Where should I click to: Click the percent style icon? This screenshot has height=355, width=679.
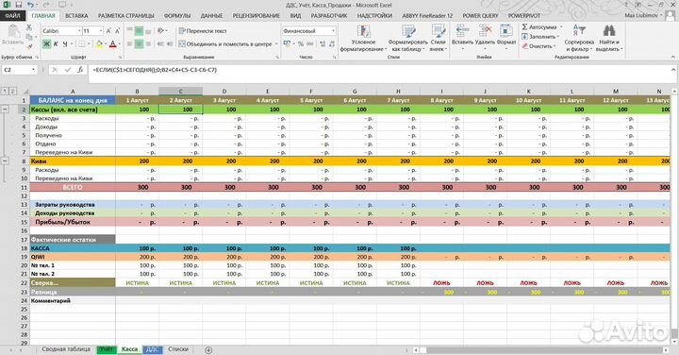[x=301, y=43]
